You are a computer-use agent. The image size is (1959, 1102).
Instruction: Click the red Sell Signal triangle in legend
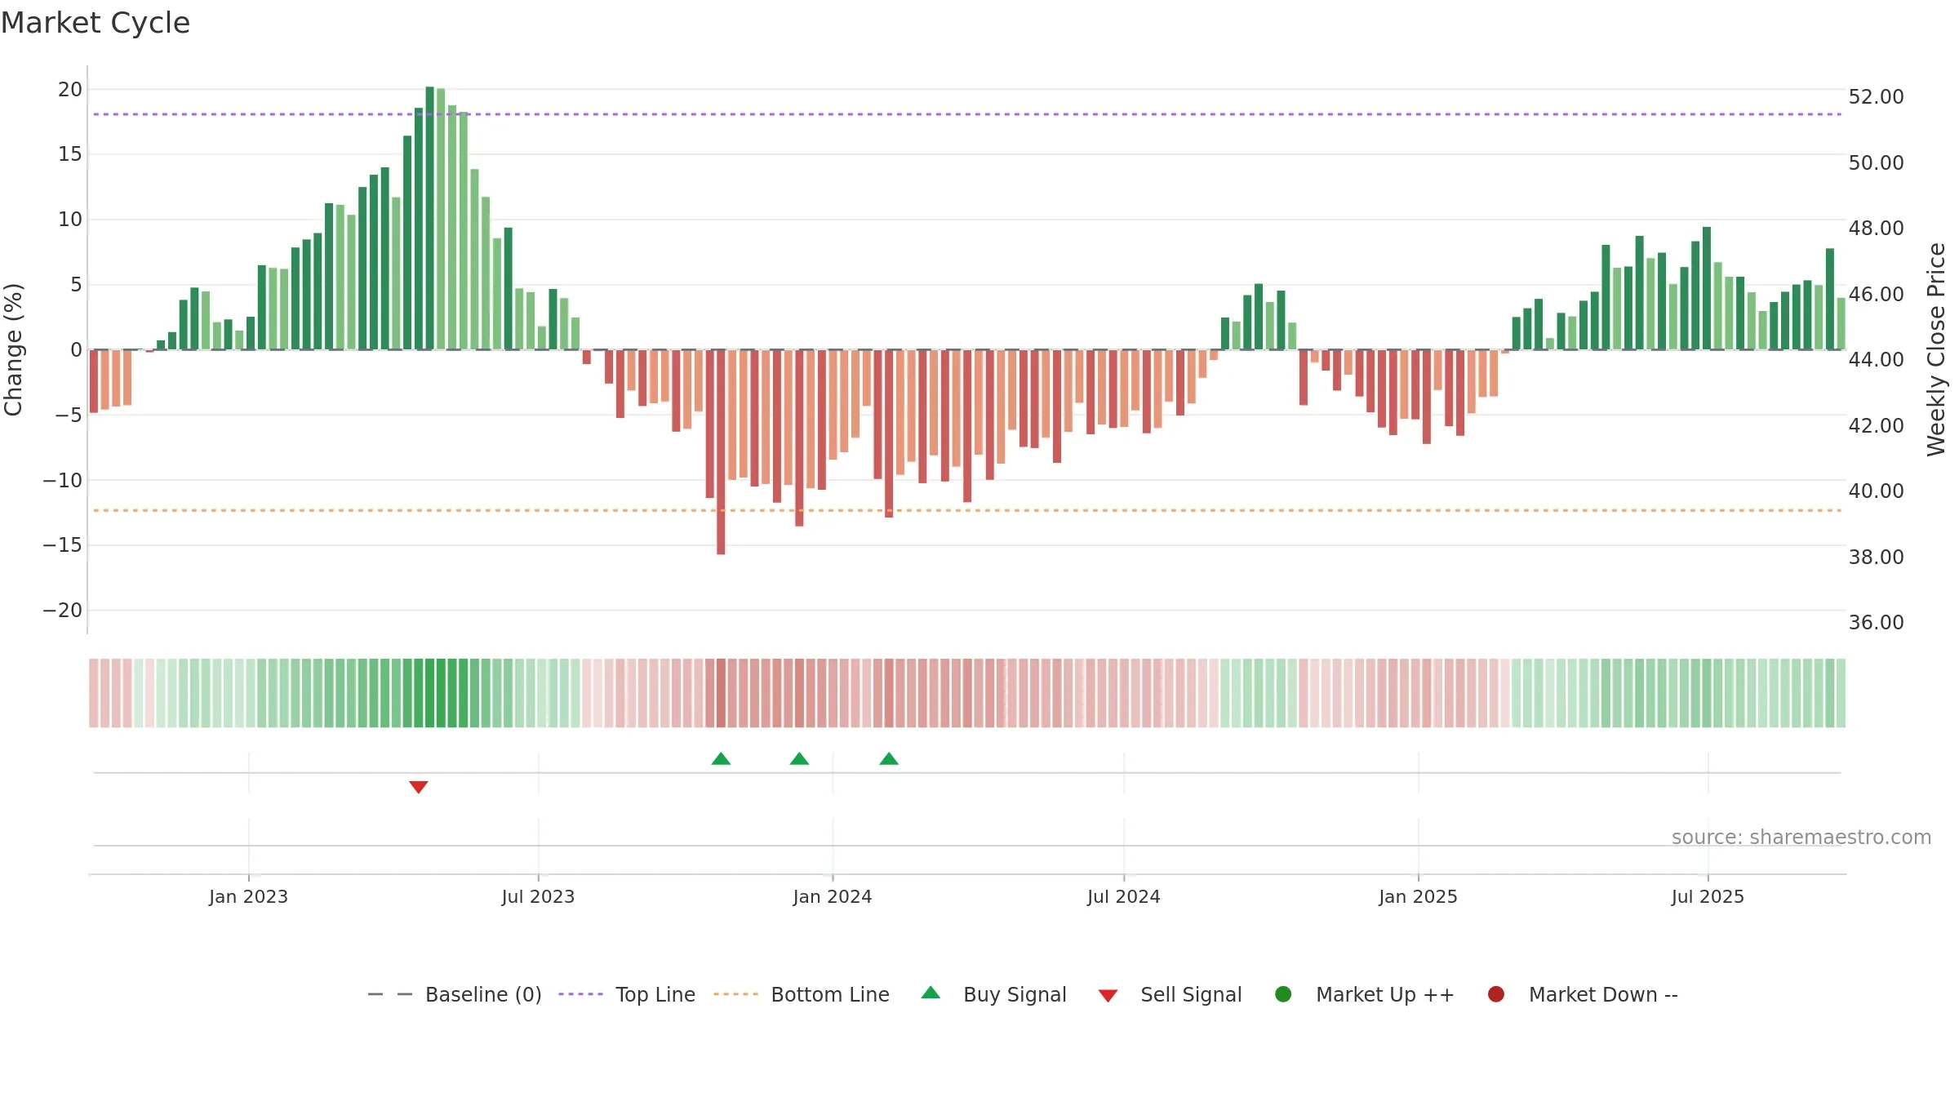1108,996
